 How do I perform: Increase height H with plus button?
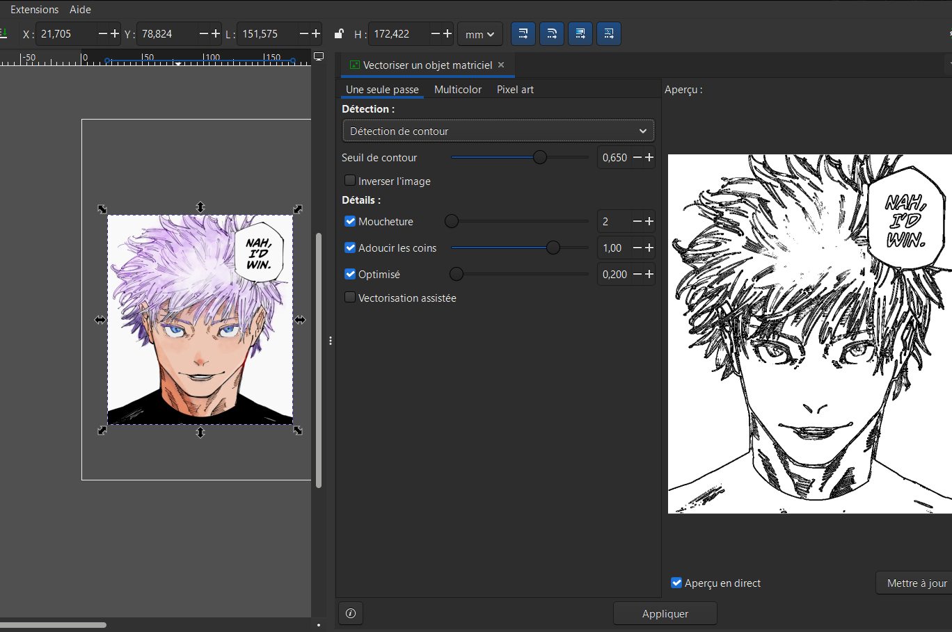[x=447, y=33]
